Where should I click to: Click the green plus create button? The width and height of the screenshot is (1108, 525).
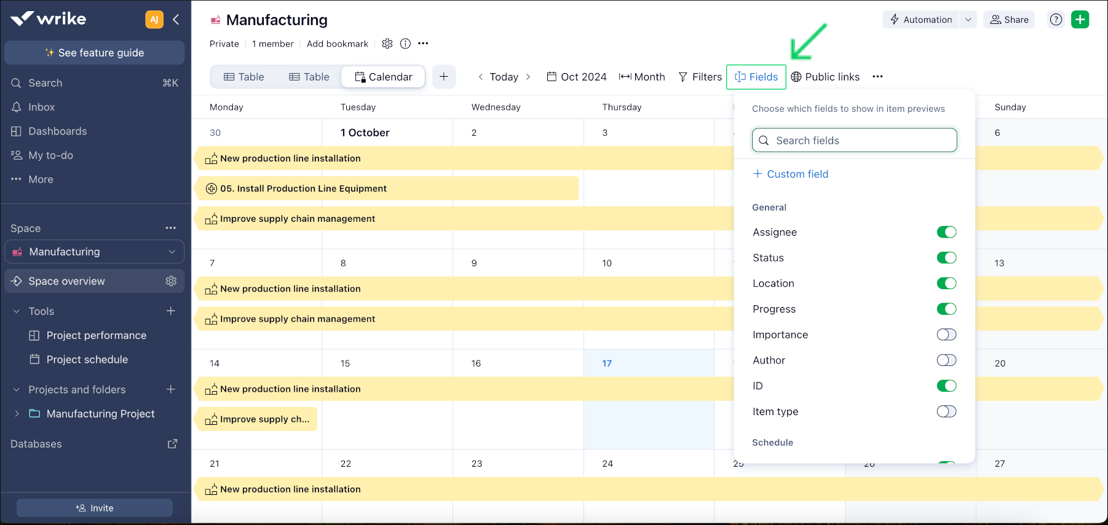1080,20
